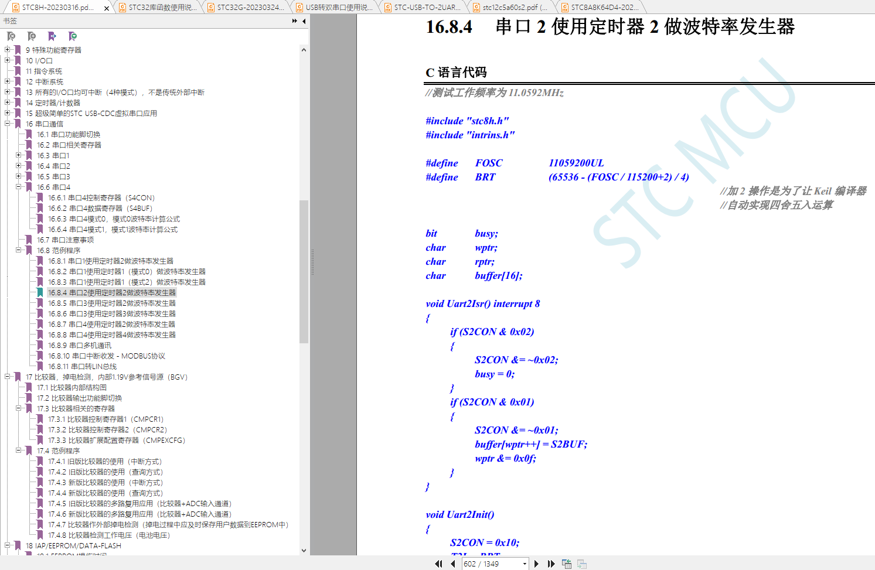Open bookmark 16.8.5 串口3使用定时器2做波特率发生器
Image resolution: width=875 pixels, height=570 pixels.
[112, 303]
